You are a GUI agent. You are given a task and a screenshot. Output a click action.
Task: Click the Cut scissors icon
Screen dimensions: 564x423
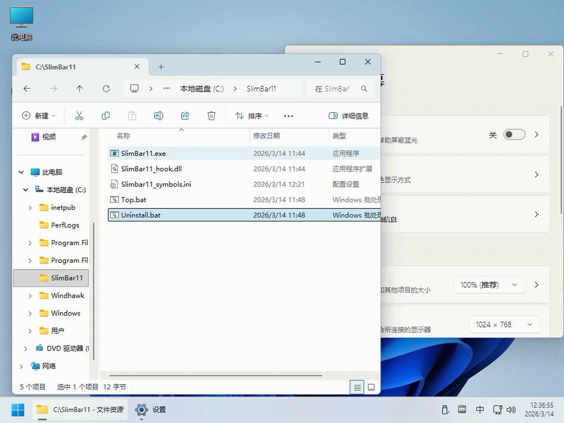tap(79, 116)
